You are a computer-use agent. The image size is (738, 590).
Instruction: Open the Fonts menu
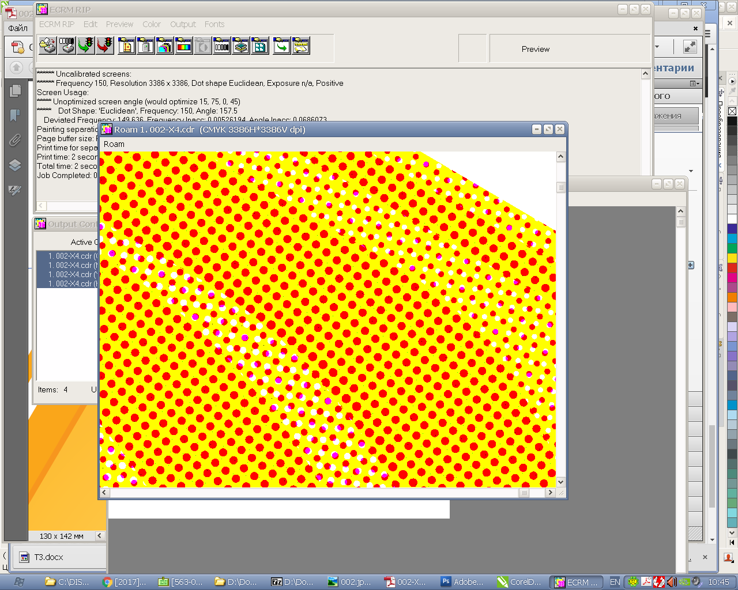pyautogui.click(x=214, y=24)
